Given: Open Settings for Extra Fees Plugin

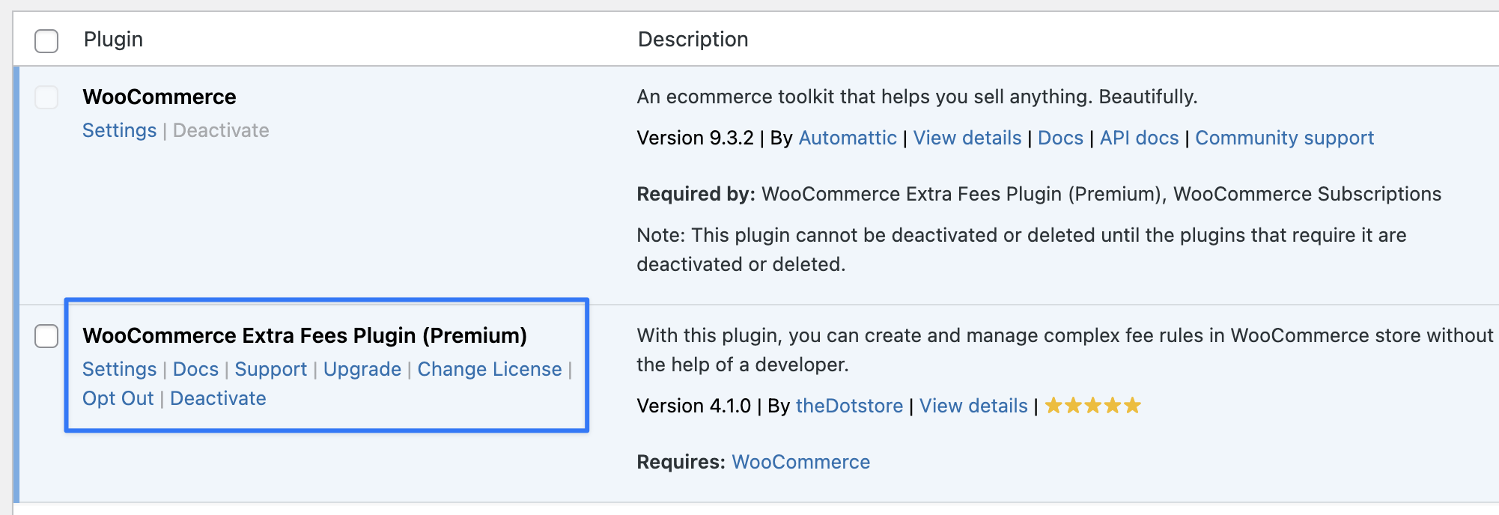Looking at the screenshot, I should [119, 369].
